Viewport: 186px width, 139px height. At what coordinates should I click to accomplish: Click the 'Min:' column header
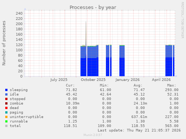click(x=104, y=85)
